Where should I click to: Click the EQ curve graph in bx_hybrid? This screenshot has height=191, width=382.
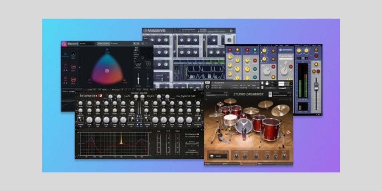(114, 144)
